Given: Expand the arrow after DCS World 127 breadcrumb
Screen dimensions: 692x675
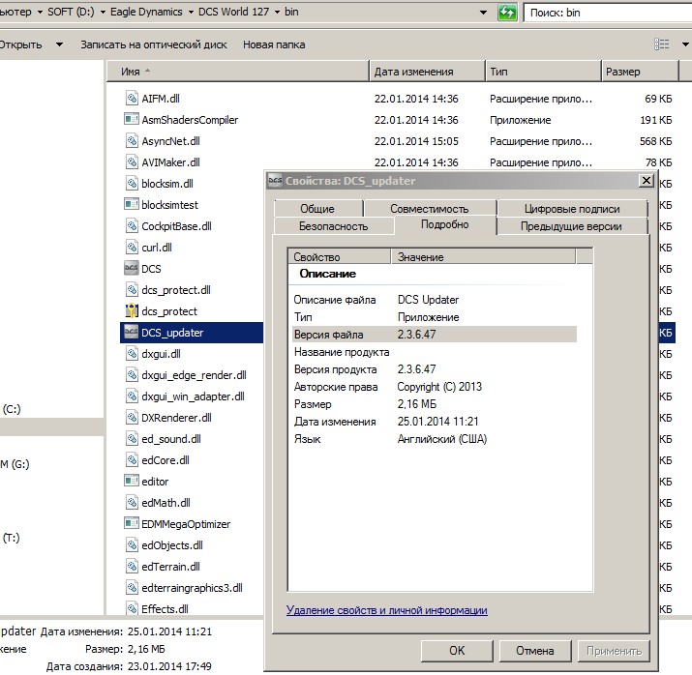Looking at the screenshot, I should click(277, 12).
